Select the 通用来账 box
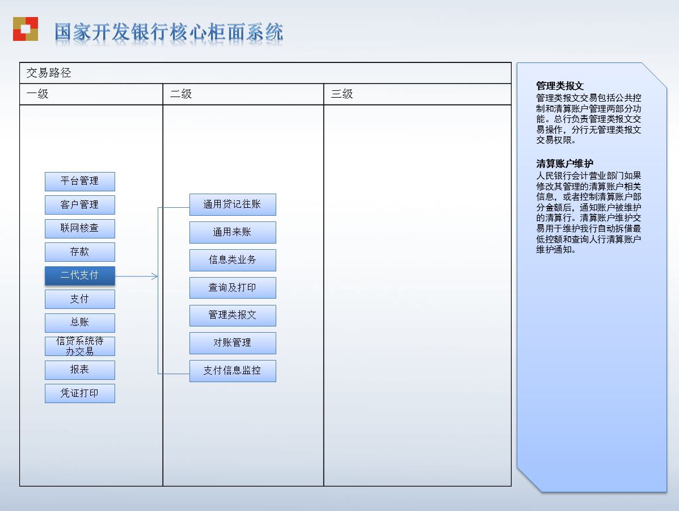Viewport: 679px width, 511px height. click(233, 232)
